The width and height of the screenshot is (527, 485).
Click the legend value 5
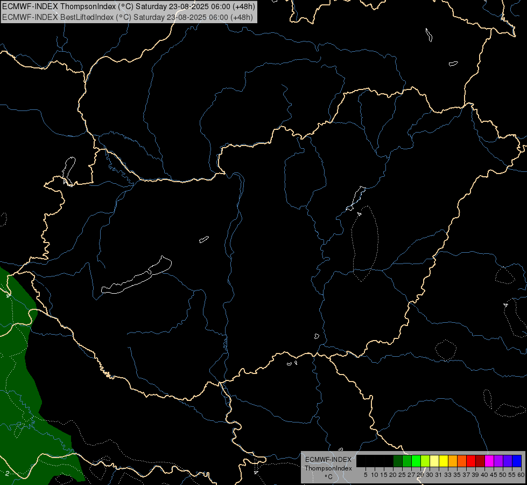[366, 475]
